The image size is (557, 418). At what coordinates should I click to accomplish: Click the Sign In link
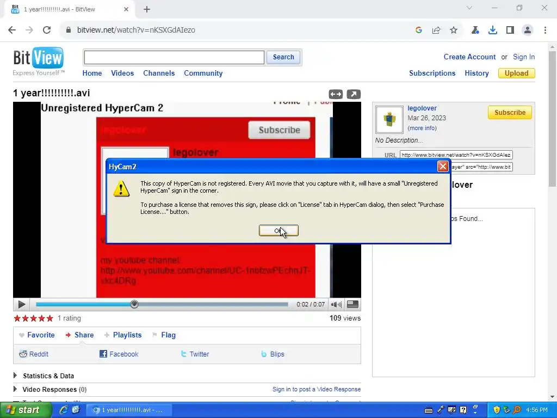pyautogui.click(x=524, y=57)
